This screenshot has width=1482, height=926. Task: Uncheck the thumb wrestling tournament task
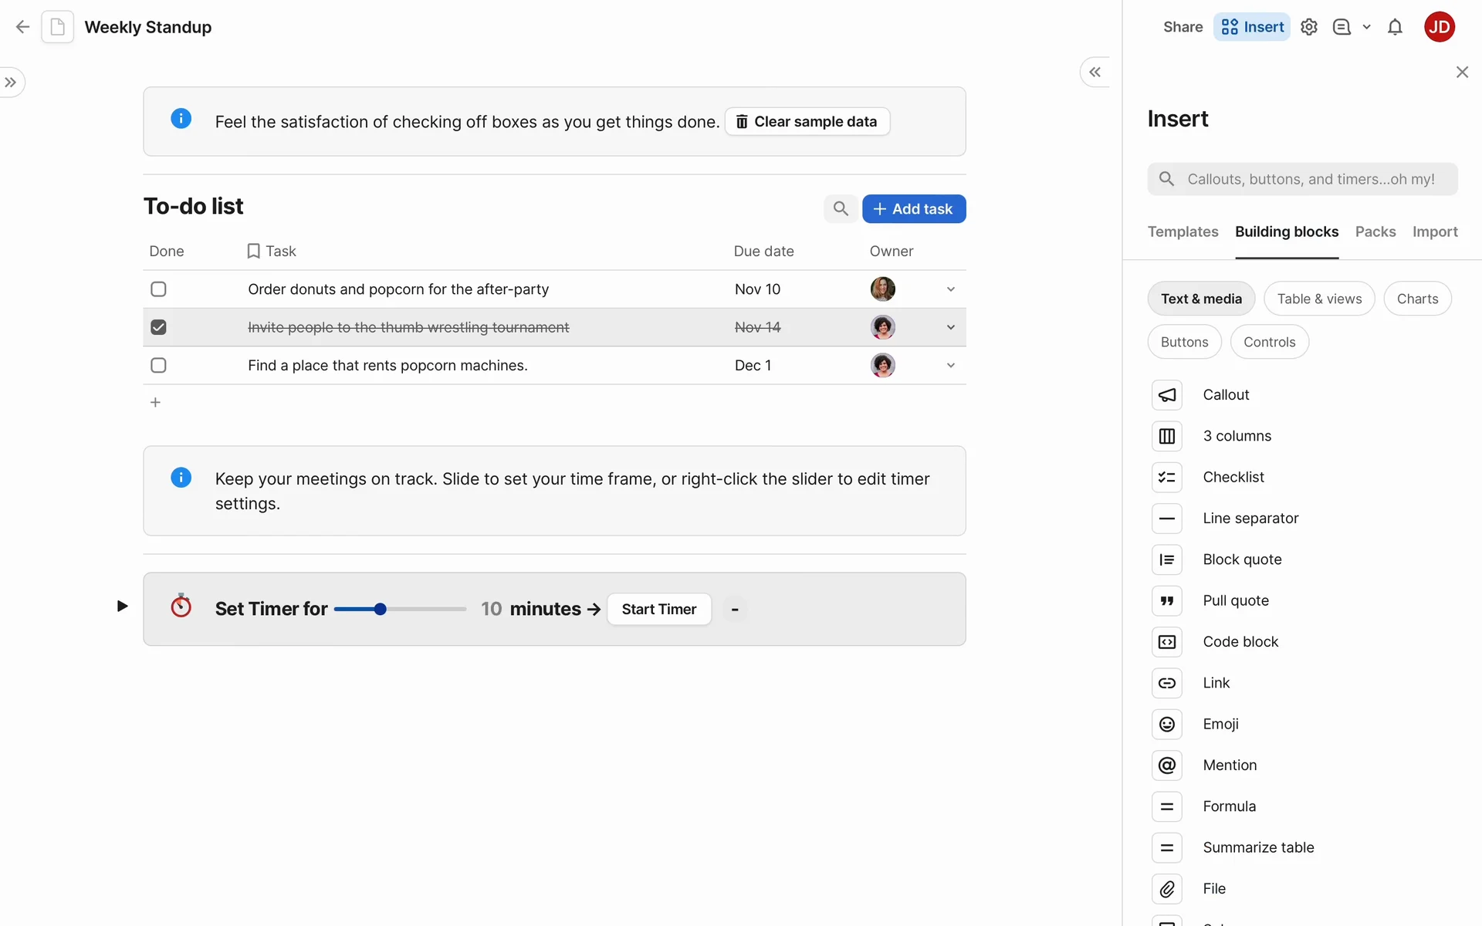158,327
